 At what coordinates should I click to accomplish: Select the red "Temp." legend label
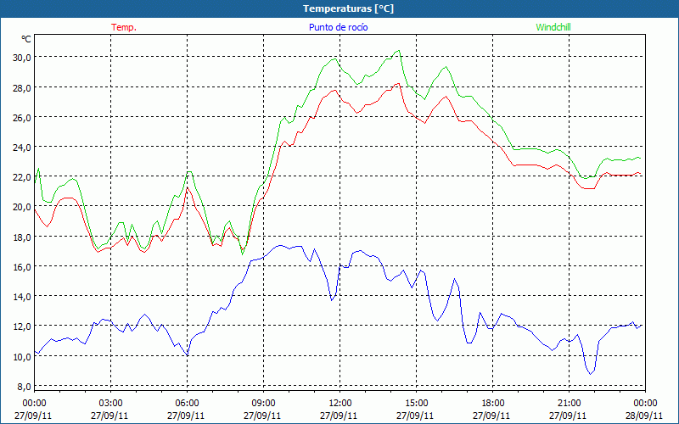[x=124, y=27]
